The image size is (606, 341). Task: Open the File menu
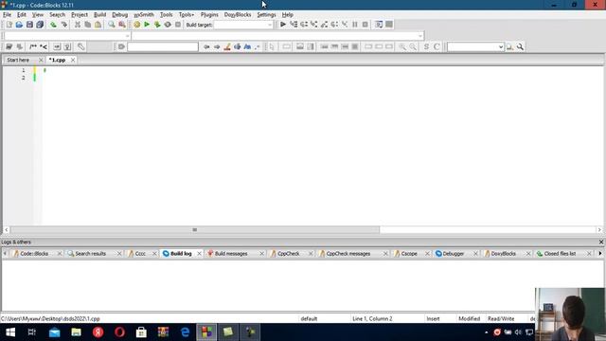7,15
